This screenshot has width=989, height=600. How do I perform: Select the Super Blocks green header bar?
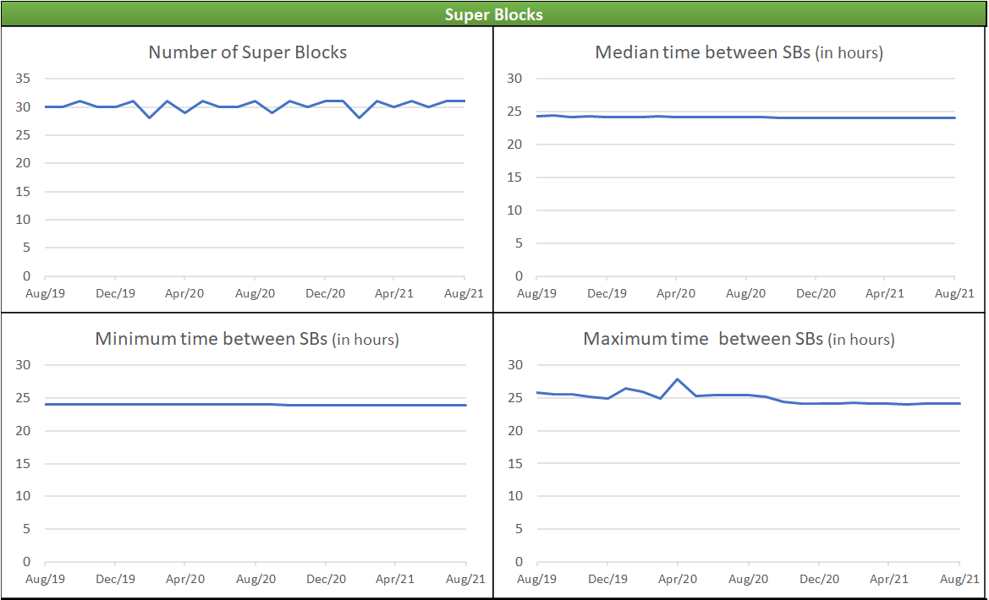(494, 14)
